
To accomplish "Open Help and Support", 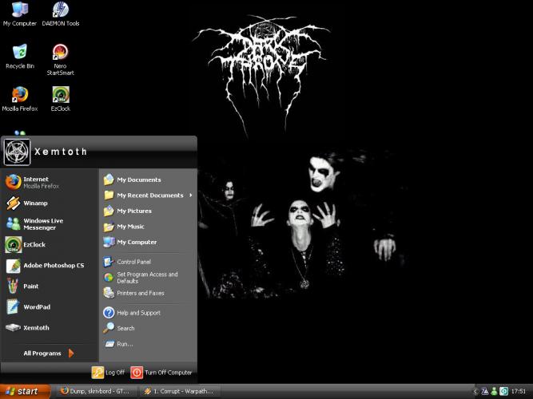I will [137, 313].
